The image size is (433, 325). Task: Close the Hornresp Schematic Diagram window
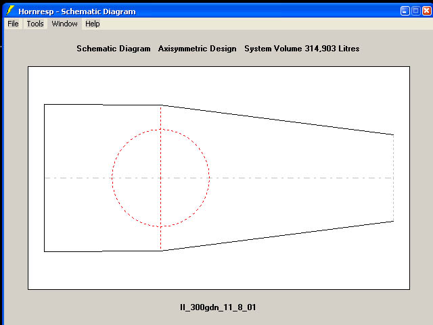click(427, 11)
